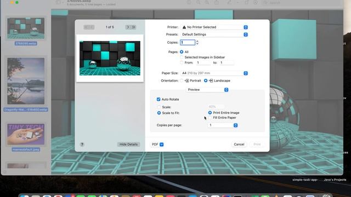
Task: Open the Copies per page dropdown
Action: [x=223, y=125]
